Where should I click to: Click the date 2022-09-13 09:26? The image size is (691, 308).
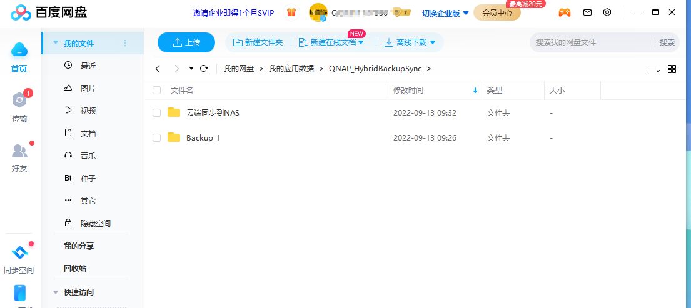[425, 138]
